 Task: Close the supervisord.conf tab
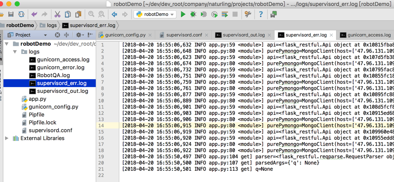(x=206, y=35)
